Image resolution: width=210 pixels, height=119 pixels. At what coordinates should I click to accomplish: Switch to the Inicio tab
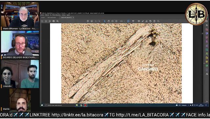tap(43, 17)
